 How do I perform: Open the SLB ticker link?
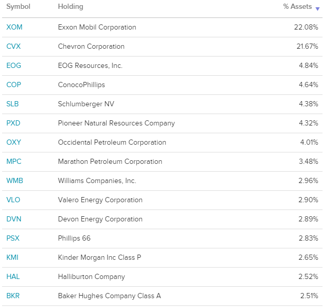tap(12, 104)
